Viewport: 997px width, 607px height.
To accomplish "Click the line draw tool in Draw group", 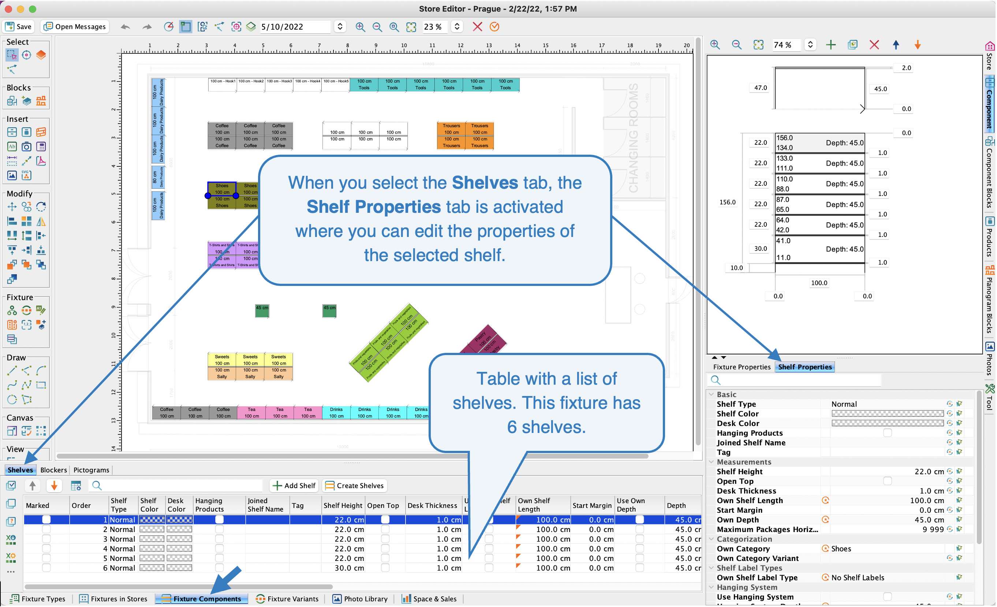I will click(12, 370).
